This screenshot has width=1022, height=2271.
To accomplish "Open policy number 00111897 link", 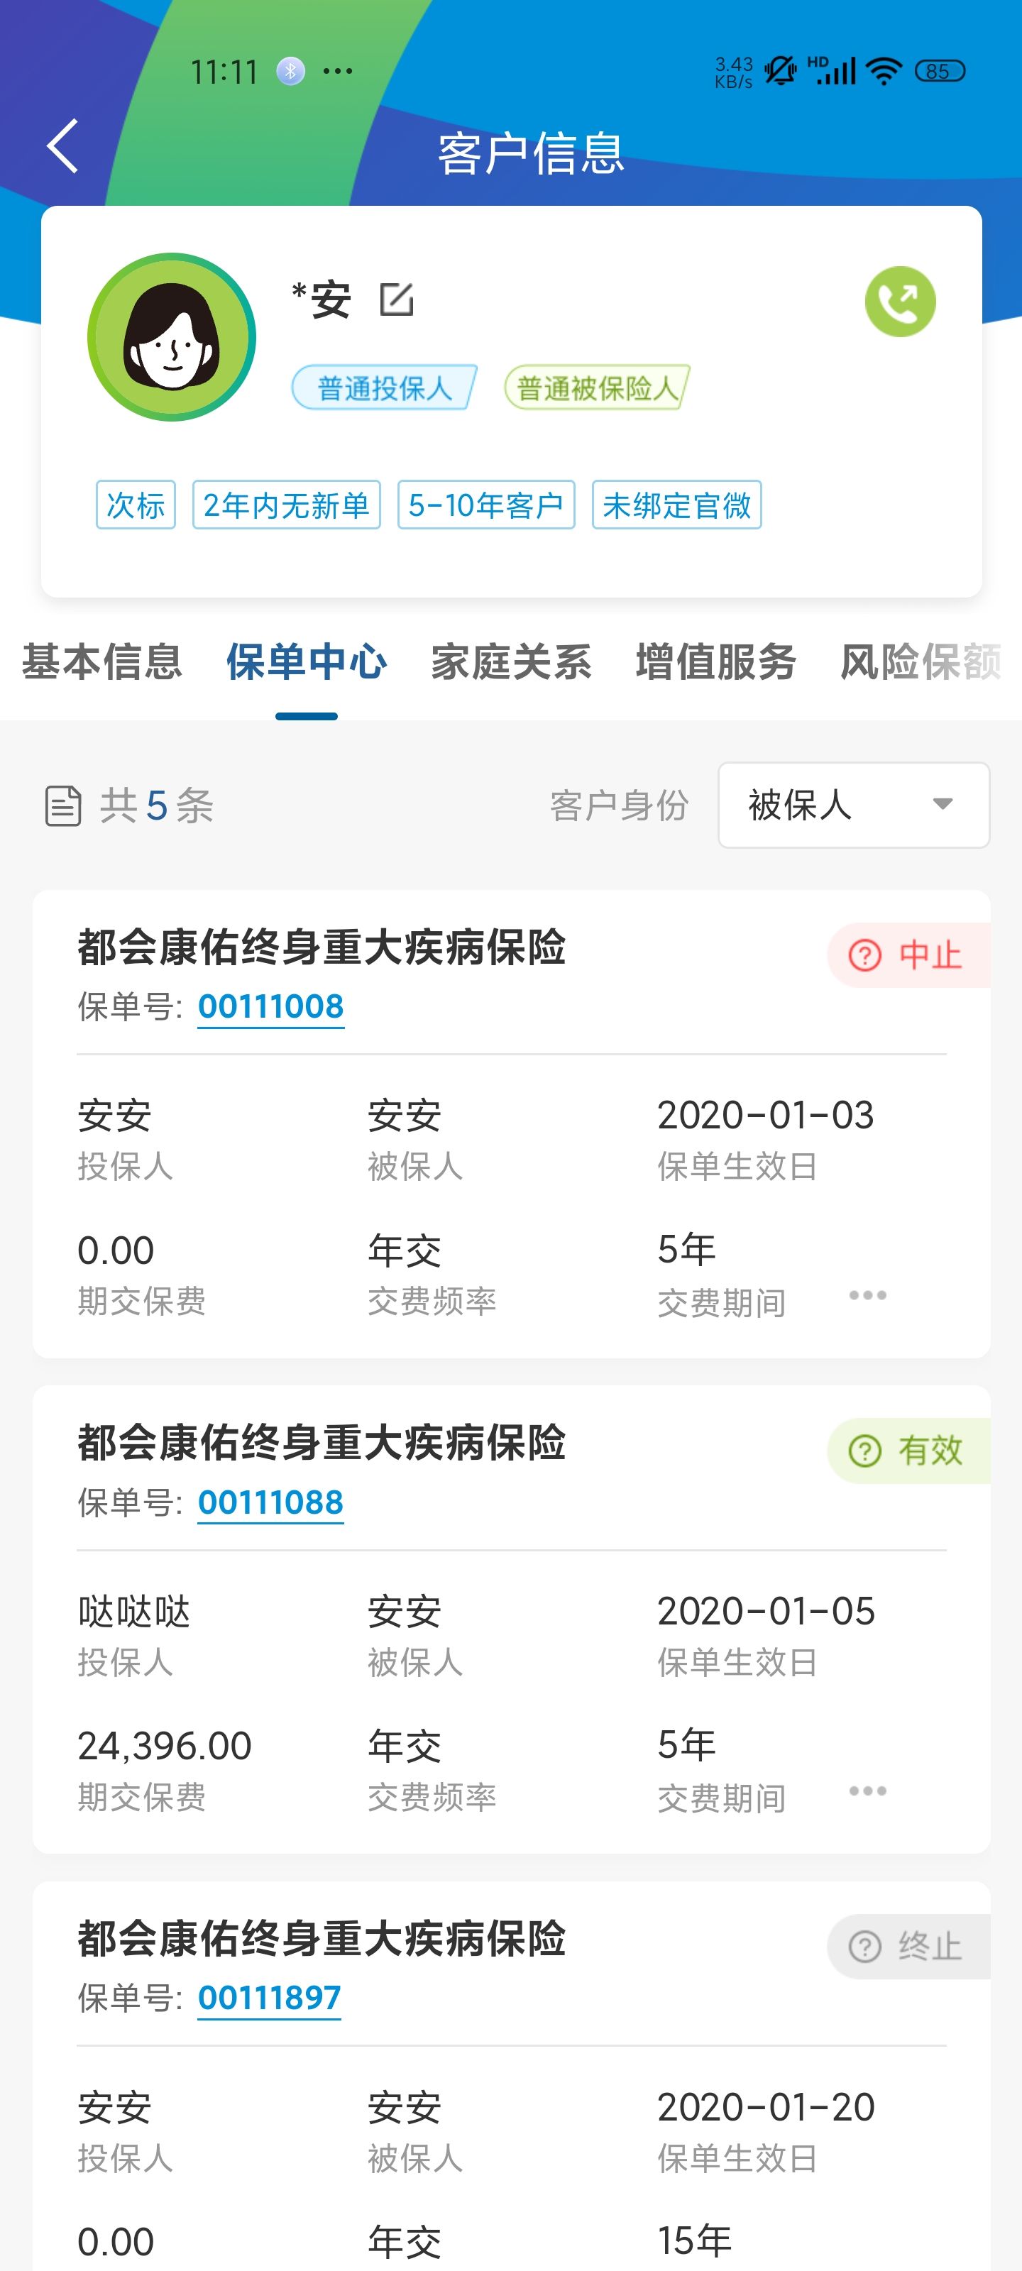I will tap(269, 1998).
